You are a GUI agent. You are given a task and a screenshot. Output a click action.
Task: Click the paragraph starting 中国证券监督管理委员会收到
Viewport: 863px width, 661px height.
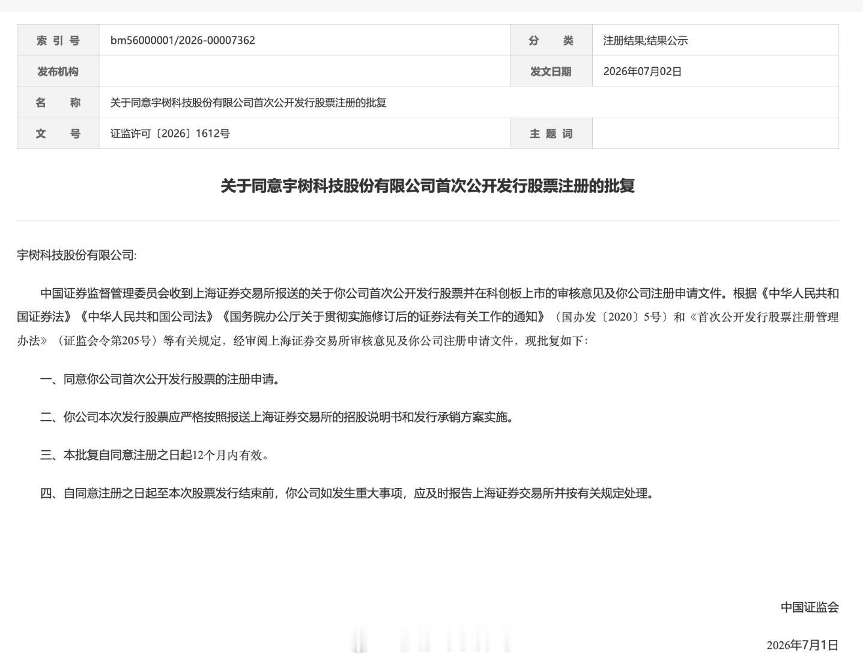point(428,317)
